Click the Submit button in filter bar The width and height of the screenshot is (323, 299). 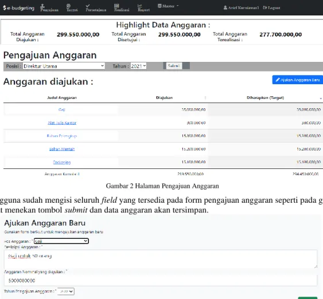pyautogui.click(x=174, y=66)
